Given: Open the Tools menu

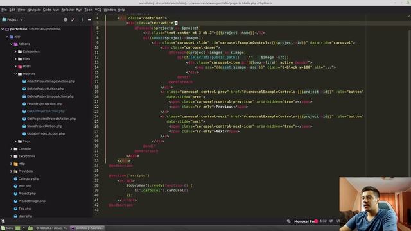Looking at the screenshot, I should click(89, 10).
